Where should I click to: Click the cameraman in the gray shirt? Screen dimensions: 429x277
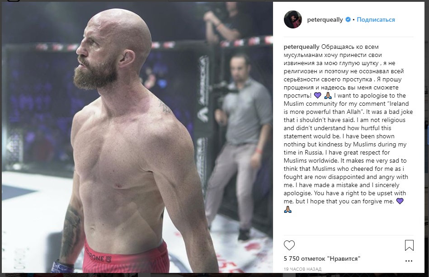click(x=240, y=145)
